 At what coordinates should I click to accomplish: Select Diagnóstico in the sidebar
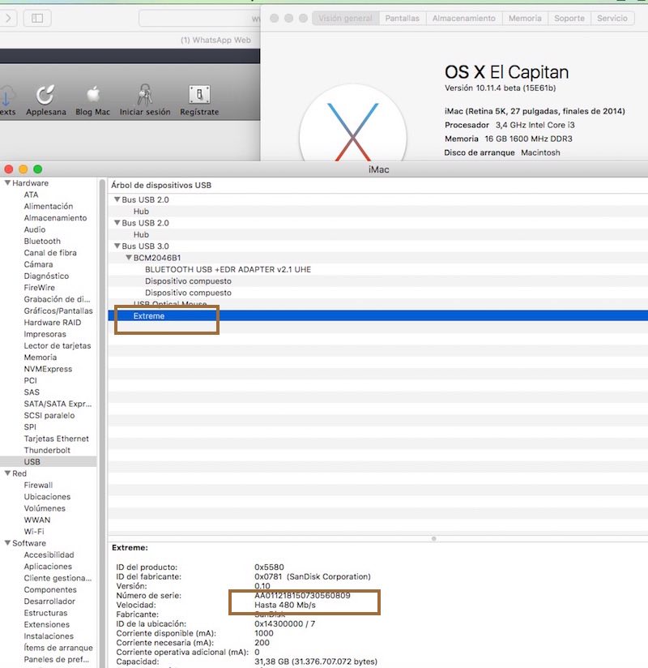(46, 276)
